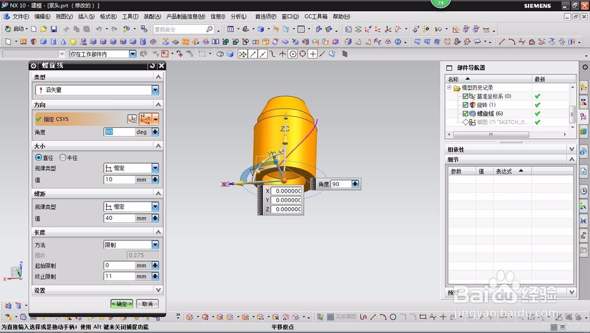The image size is (590, 333).
Task: Click the 确定 button
Action: pos(122,304)
